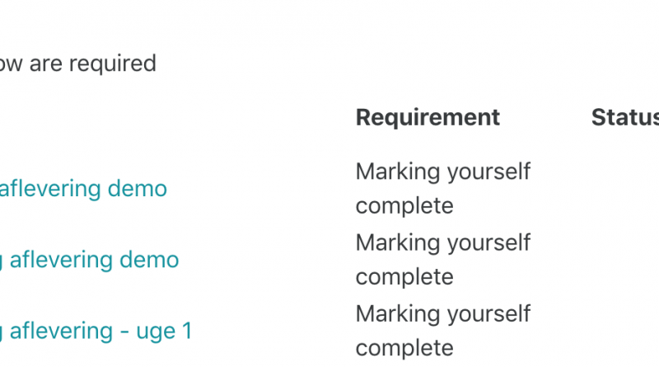Click "complete" in the second row requirement
This screenshot has width=659, height=367.
(x=404, y=277)
